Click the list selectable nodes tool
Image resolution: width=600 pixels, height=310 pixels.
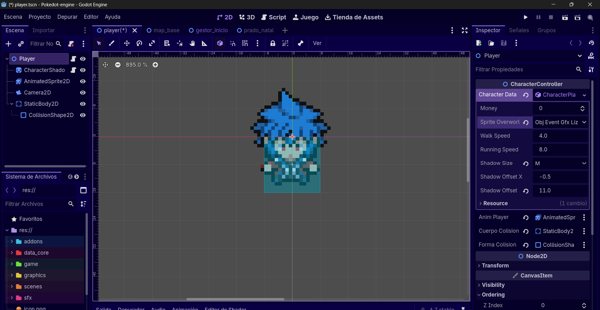pyautogui.click(x=167, y=43)
